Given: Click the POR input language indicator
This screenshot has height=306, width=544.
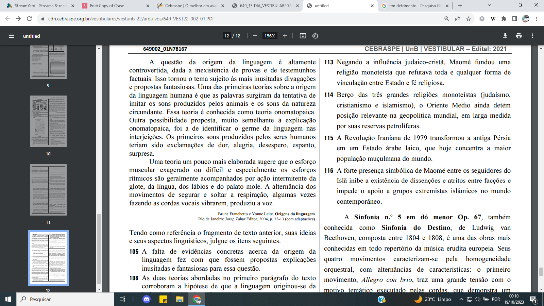Looking at the screenshot, I should point(496,299).
